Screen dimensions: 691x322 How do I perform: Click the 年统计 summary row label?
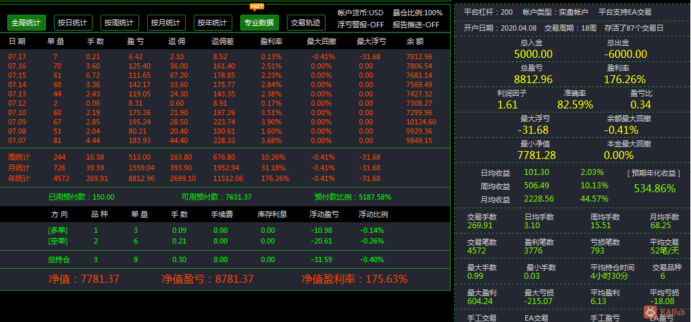click(x=19, y=178)
